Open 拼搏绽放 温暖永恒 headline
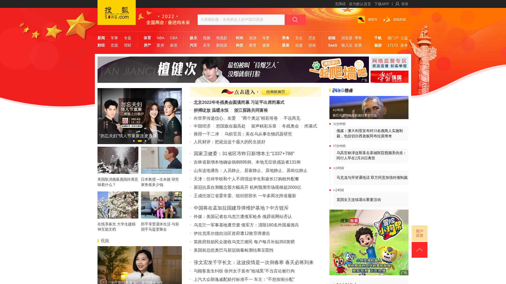 pos(211,110)
